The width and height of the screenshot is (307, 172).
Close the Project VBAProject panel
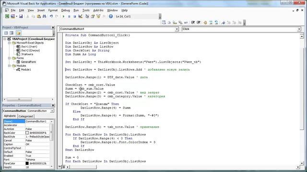click(x=53, y=28)
